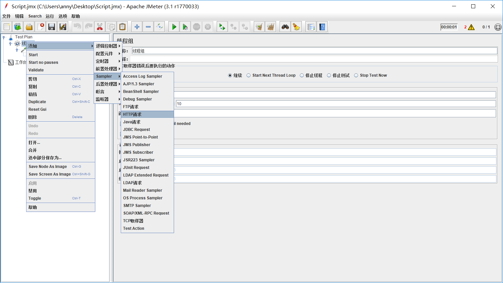
Task: Expand the 断言 submenu
Action: click(x=108, y=92)
